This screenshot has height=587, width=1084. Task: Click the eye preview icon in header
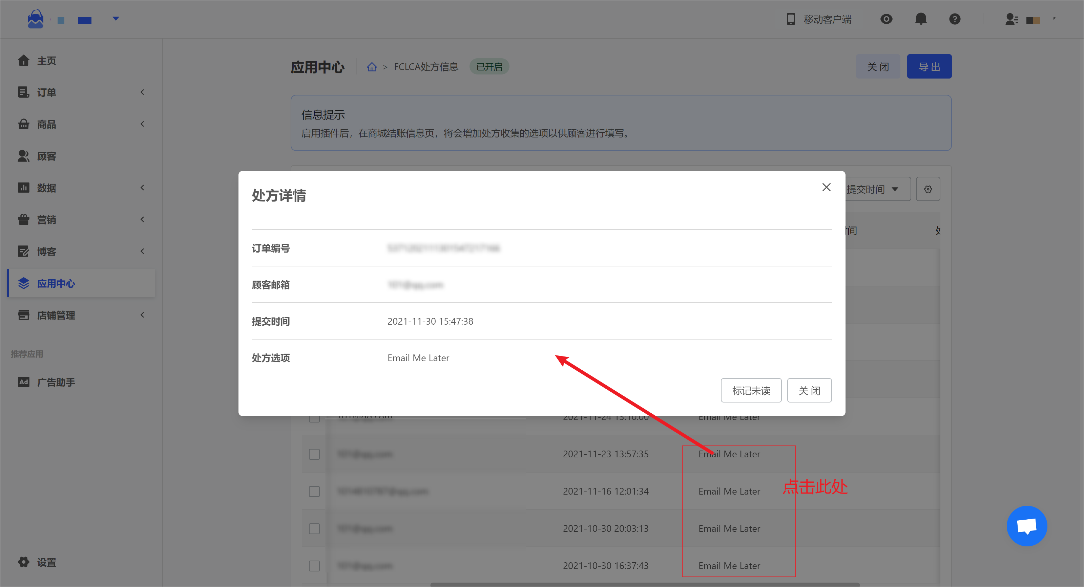point(886,19)
